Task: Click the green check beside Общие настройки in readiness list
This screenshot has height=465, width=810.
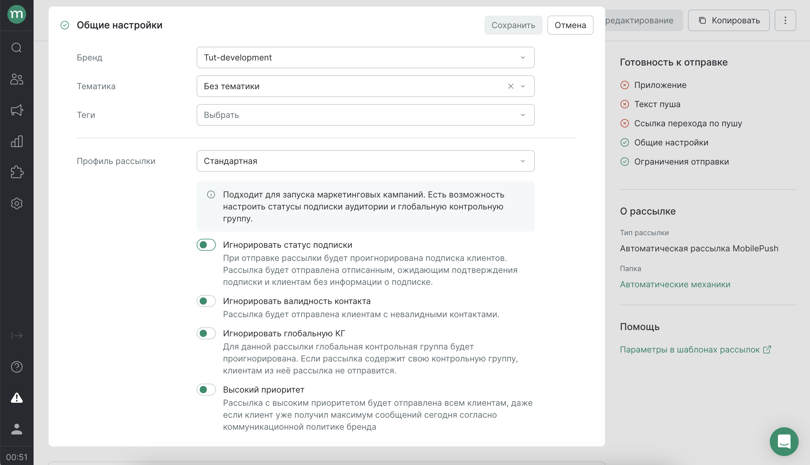Action: [624, 142]
